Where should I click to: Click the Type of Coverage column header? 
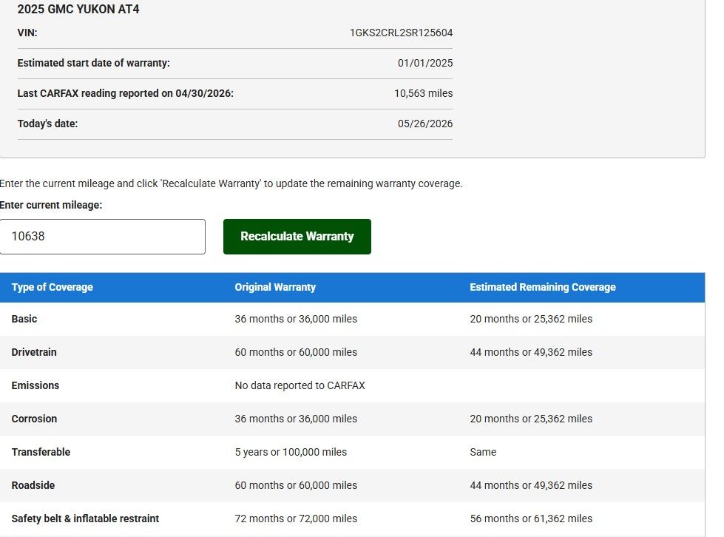coord(53,287)
